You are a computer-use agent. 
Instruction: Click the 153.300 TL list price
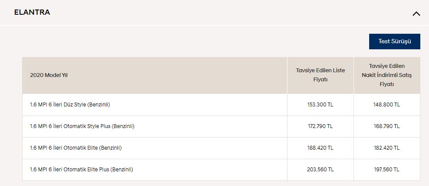[321, 105]
